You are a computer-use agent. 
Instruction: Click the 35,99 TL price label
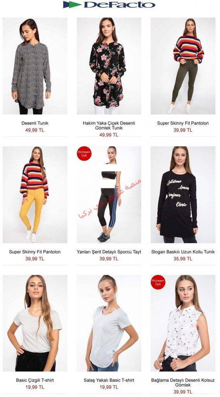point(183,259)
